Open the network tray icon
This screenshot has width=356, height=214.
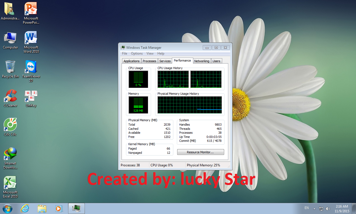[321, 208]
